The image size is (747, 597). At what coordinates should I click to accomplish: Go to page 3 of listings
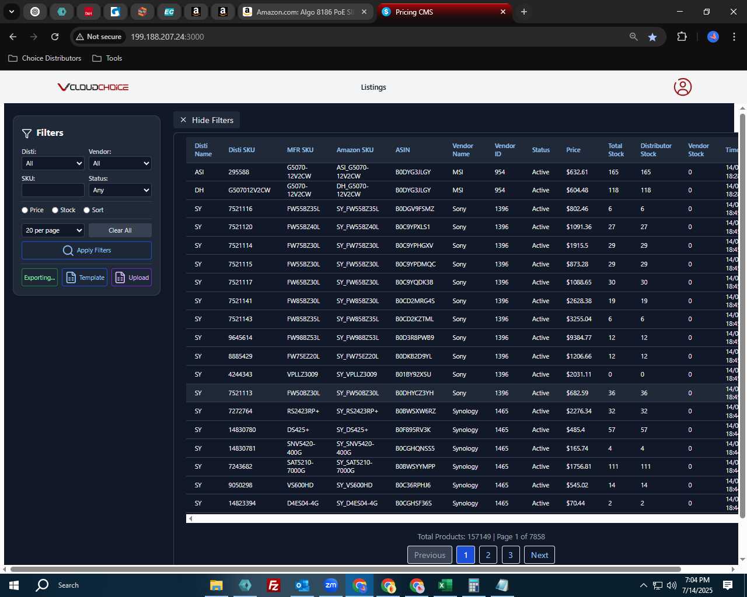511,555
